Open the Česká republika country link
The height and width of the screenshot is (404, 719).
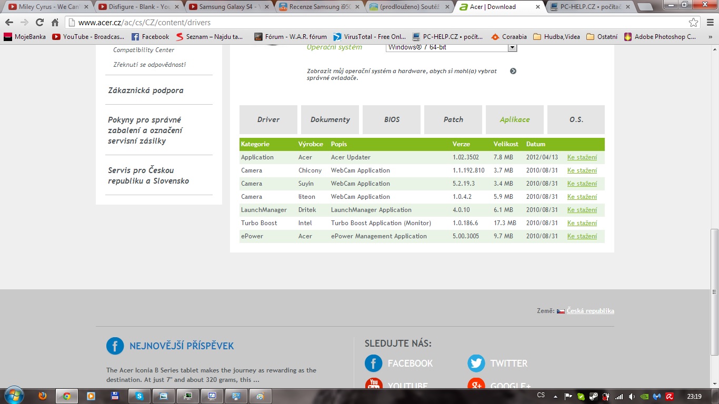(x=590, y=311)
